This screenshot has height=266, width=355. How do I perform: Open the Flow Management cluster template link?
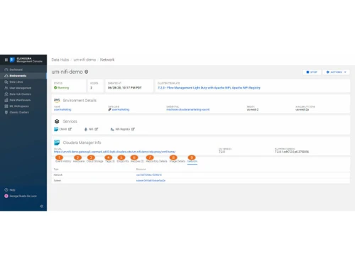(x=209, y=88)
